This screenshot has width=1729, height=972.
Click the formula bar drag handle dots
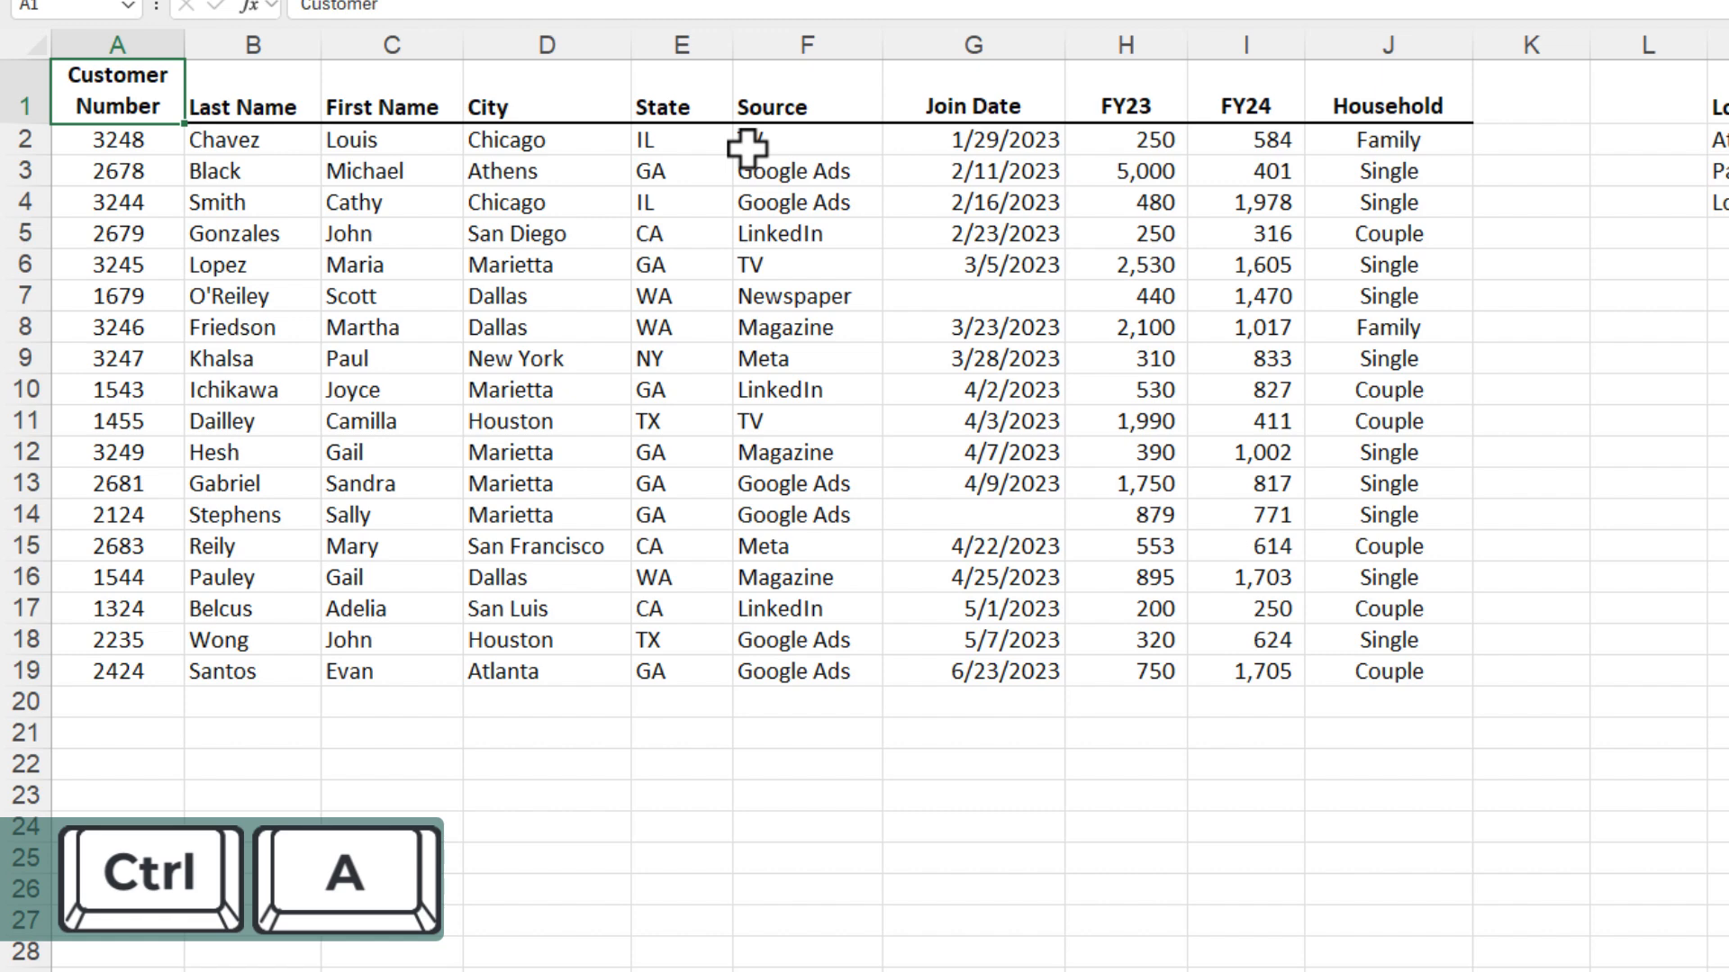(x=157, y=6)
